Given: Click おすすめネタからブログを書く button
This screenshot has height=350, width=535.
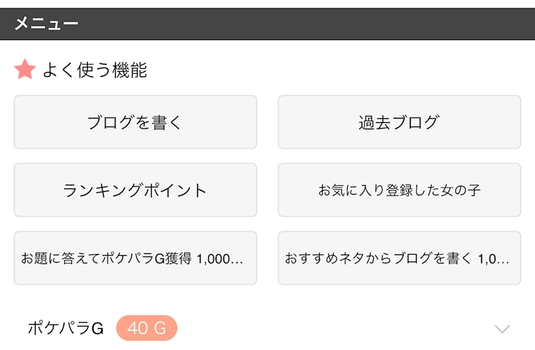Looking at the screenshot, I should (x=399, y=258).
